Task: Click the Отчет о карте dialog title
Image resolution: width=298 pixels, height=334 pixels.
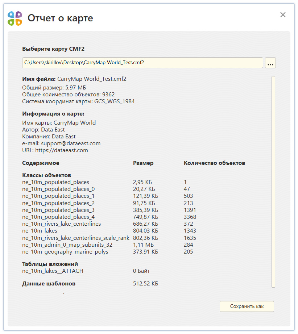Action: tap(60, 18)
